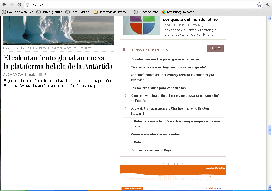Open the comments bubble icon showing 17
Viewport: 272px width, 191px height.
(x=41, y=75)
